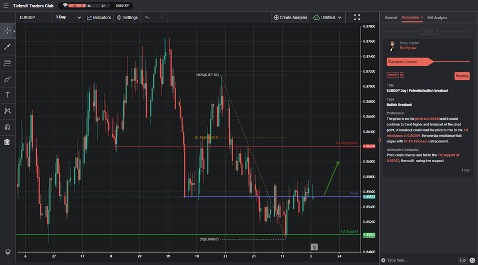Click the 61.8% Fibonacci level label
This screenshot has height=265, width=478.
(207, 138)
